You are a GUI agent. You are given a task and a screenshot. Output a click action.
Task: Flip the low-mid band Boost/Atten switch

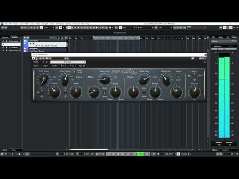[x=105, y=92]
